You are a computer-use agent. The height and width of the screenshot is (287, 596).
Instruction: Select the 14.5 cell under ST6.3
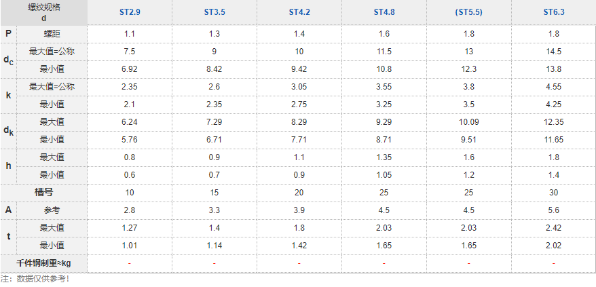point(553,51)
